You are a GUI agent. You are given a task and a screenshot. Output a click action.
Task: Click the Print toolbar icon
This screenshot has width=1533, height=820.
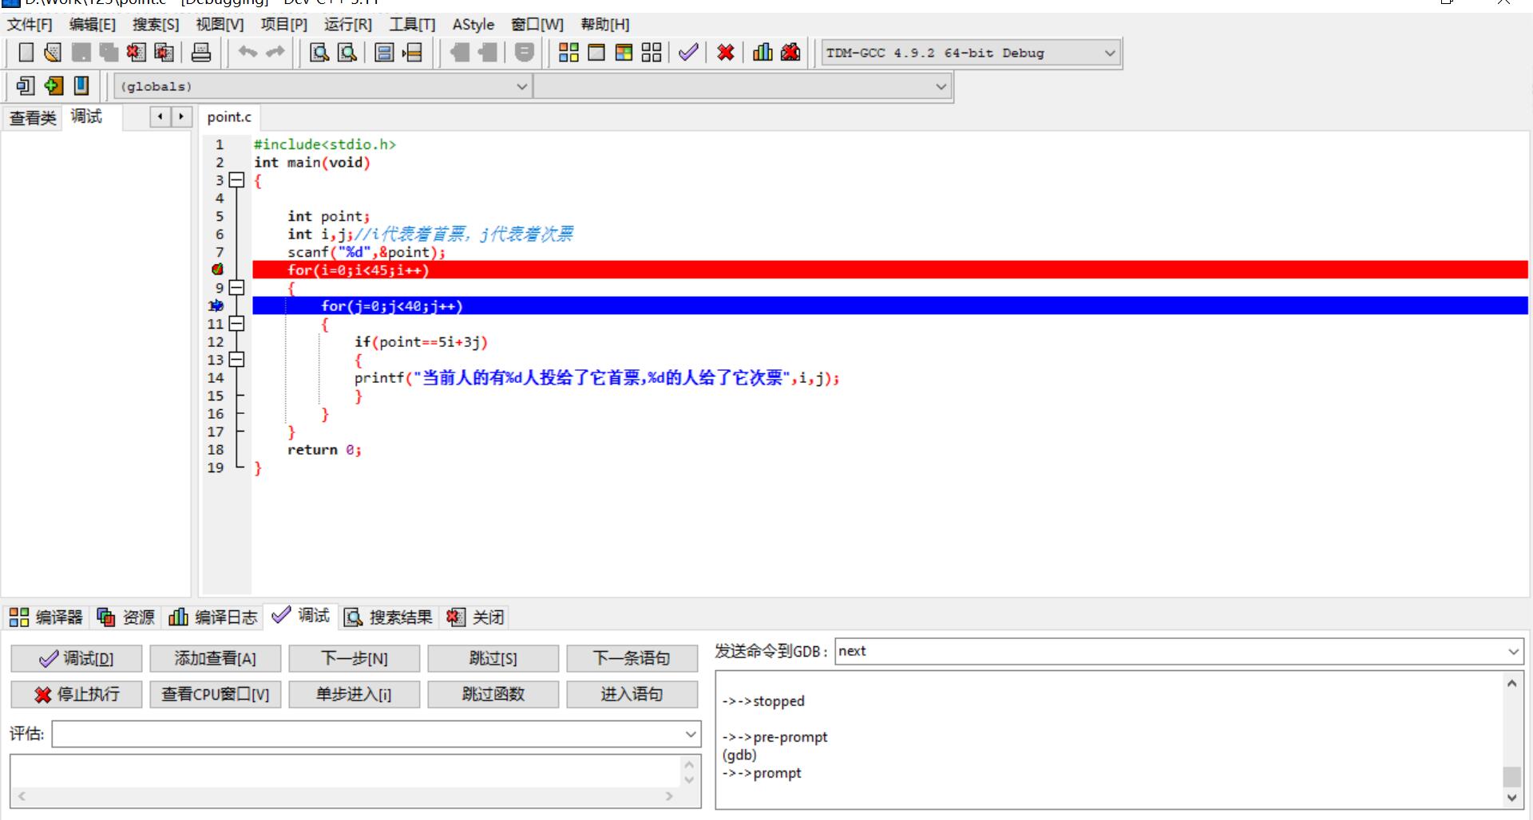(201, 53)
